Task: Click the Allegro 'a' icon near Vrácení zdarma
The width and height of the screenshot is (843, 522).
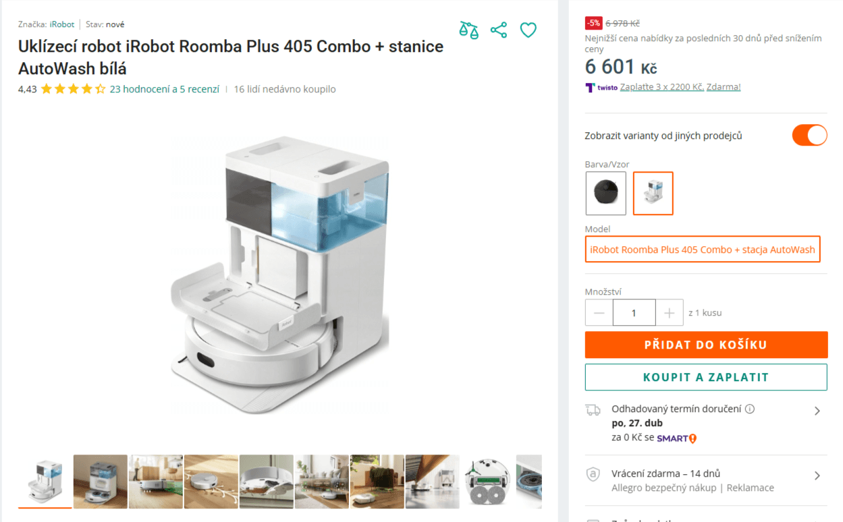Action: point(593,475)
